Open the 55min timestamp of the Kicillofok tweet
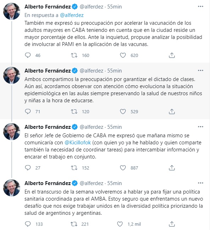This screenshot has width=210, height=230. tap(115, 127)
